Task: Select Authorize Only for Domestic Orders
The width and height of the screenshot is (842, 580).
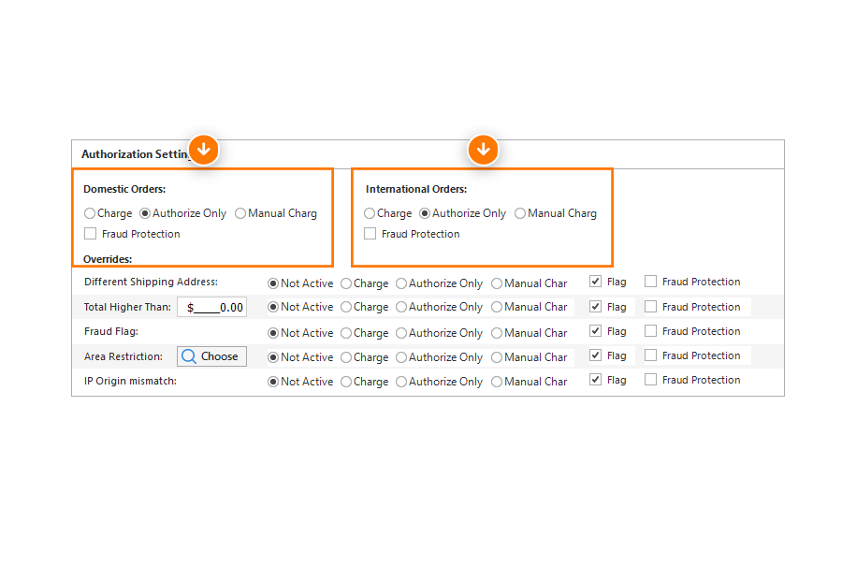Action: click(x=145, y=213)
